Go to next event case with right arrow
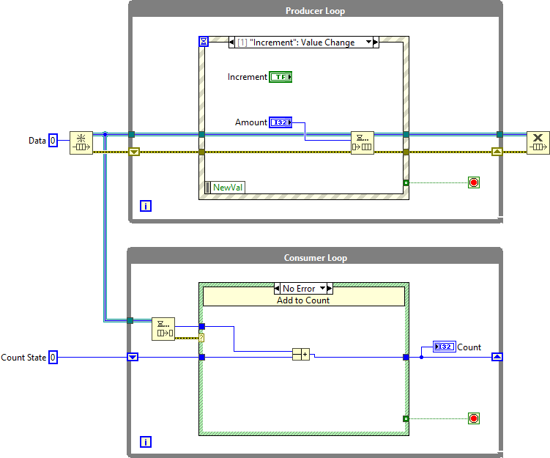 click(x=376, y=43)
